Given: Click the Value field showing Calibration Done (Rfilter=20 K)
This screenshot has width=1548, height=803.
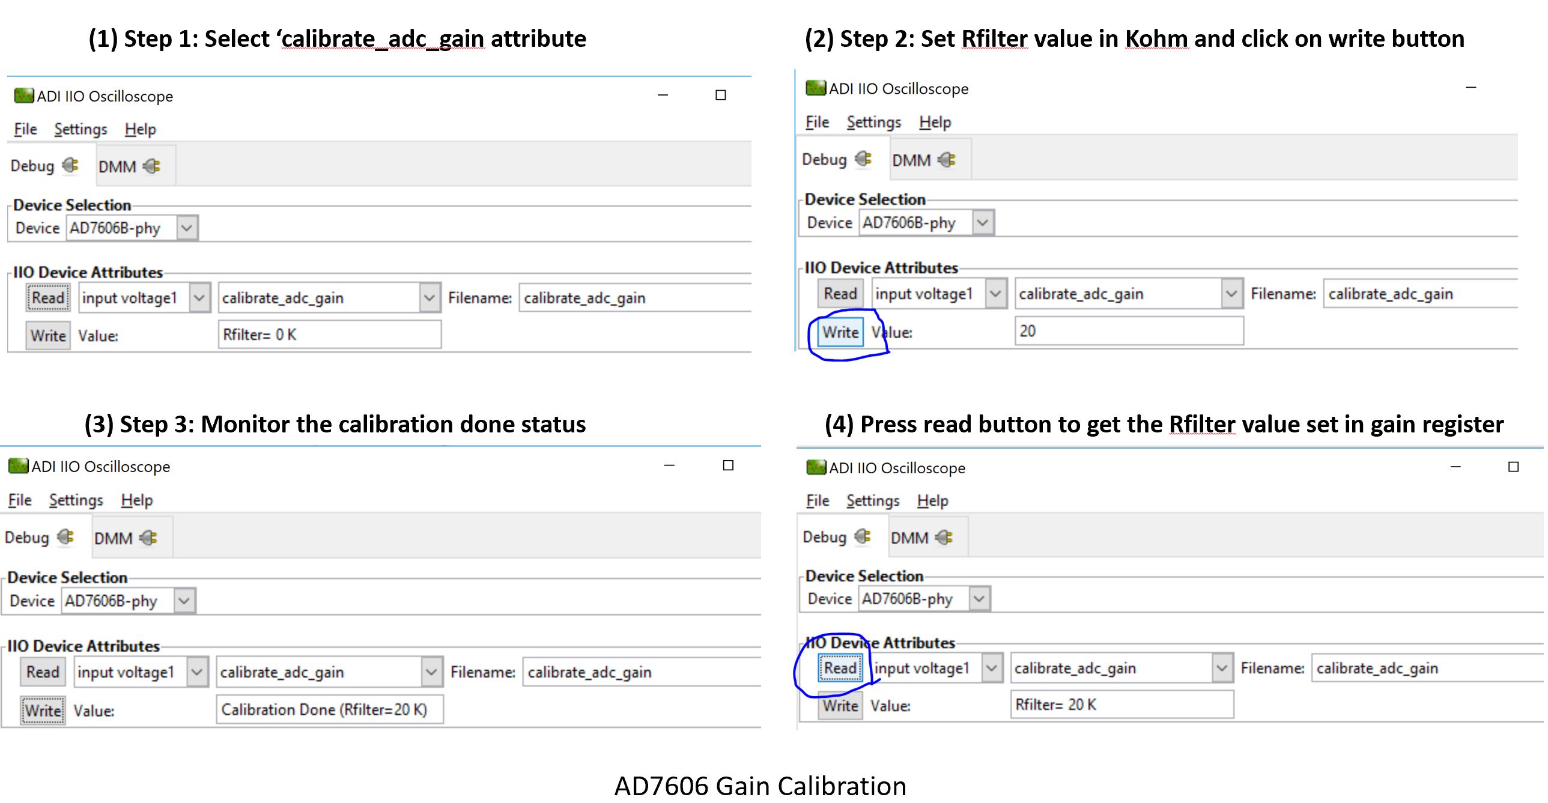Looking at the screenshot, I should pyautogui.click(x=330, y=709).
